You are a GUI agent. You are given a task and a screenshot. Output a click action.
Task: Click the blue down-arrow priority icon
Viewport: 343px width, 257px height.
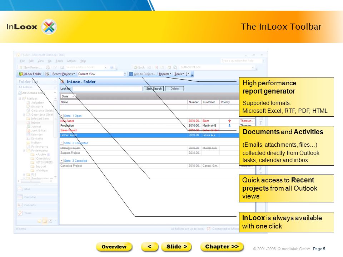(229, 126)
